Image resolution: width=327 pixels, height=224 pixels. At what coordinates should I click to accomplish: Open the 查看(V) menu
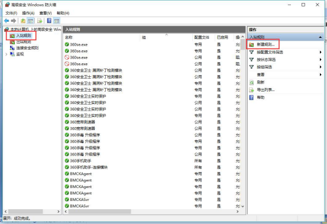coord(46,13)
